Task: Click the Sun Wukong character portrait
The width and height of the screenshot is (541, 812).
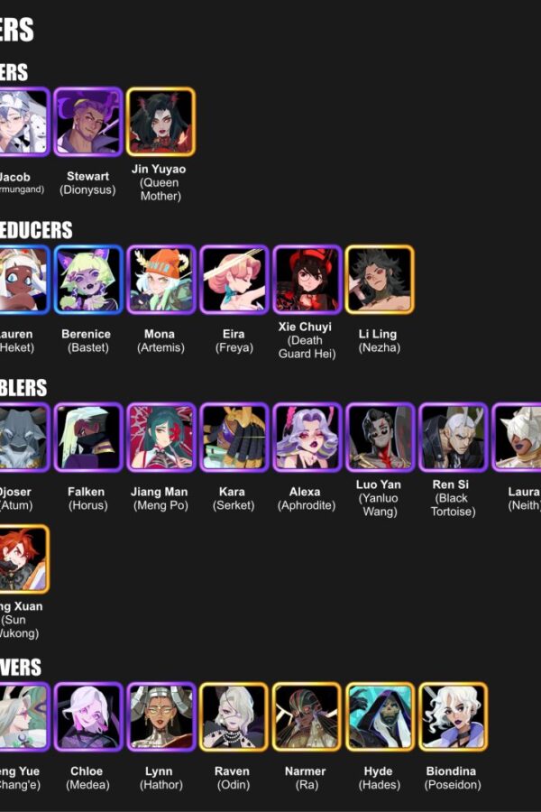Action: (x=23, y=559)
